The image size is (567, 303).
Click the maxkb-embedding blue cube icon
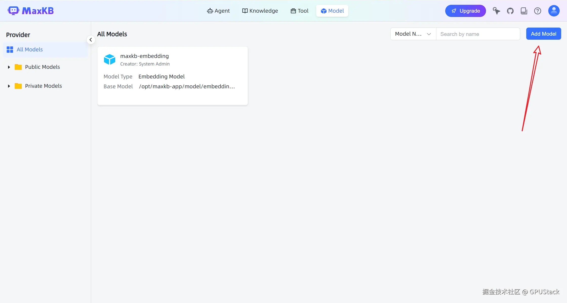[110, 60]
